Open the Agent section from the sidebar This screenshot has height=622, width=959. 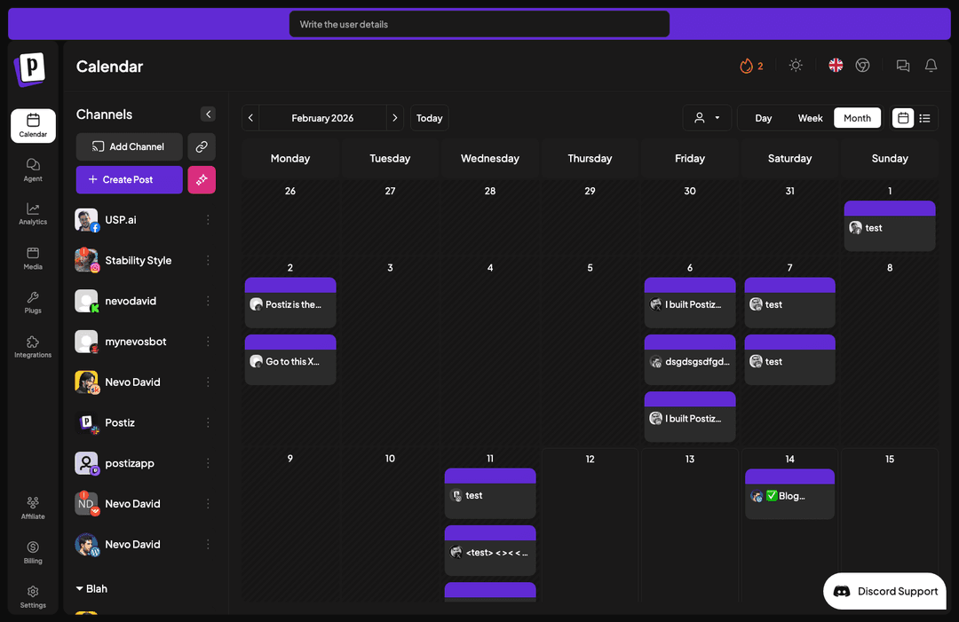coord(32,170)
